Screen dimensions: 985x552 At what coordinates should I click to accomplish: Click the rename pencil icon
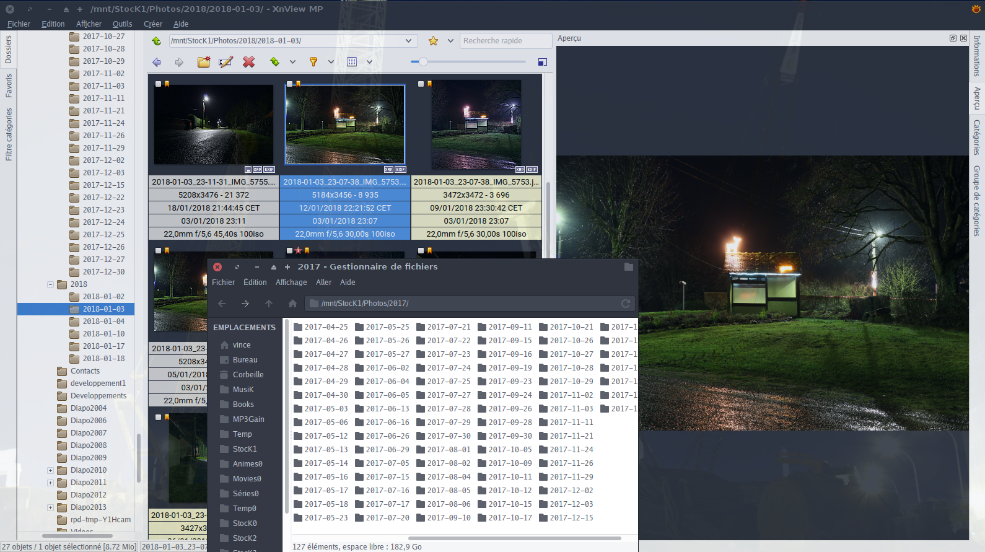(x=225, y=62)
